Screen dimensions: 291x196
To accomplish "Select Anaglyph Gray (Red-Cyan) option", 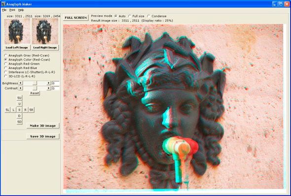I will (x=27, y=55).
